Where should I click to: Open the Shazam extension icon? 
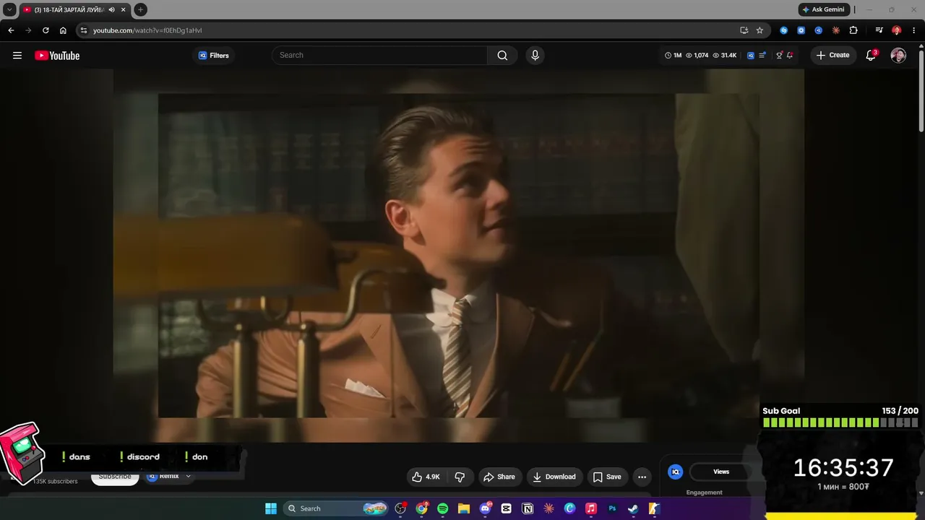(x=784, y=30)
